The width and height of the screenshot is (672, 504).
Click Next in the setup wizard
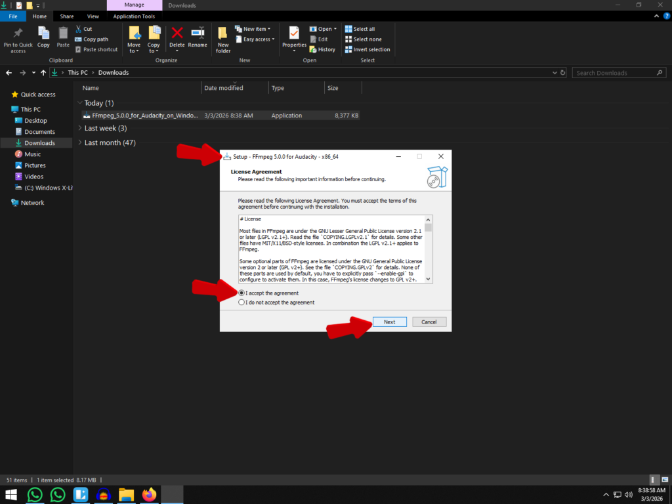(390, 322)
